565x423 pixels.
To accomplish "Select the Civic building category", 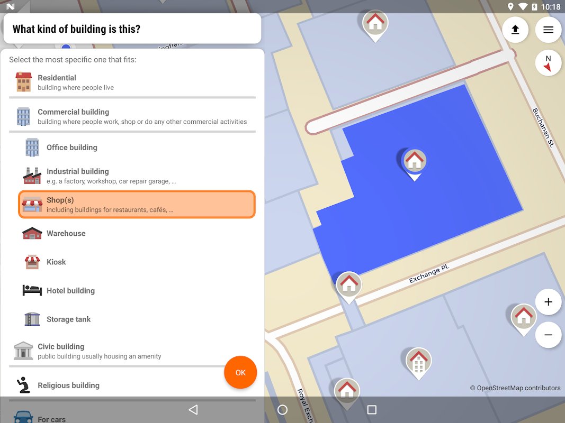I will click(x=132, y=351).
